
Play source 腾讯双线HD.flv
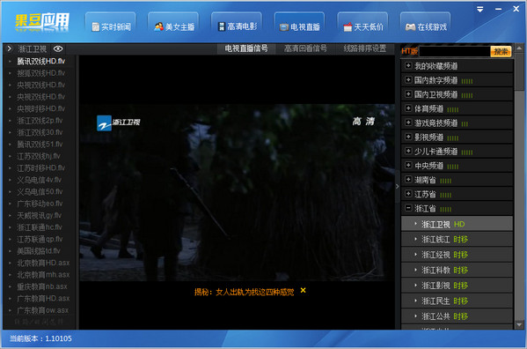pos(40,62)
